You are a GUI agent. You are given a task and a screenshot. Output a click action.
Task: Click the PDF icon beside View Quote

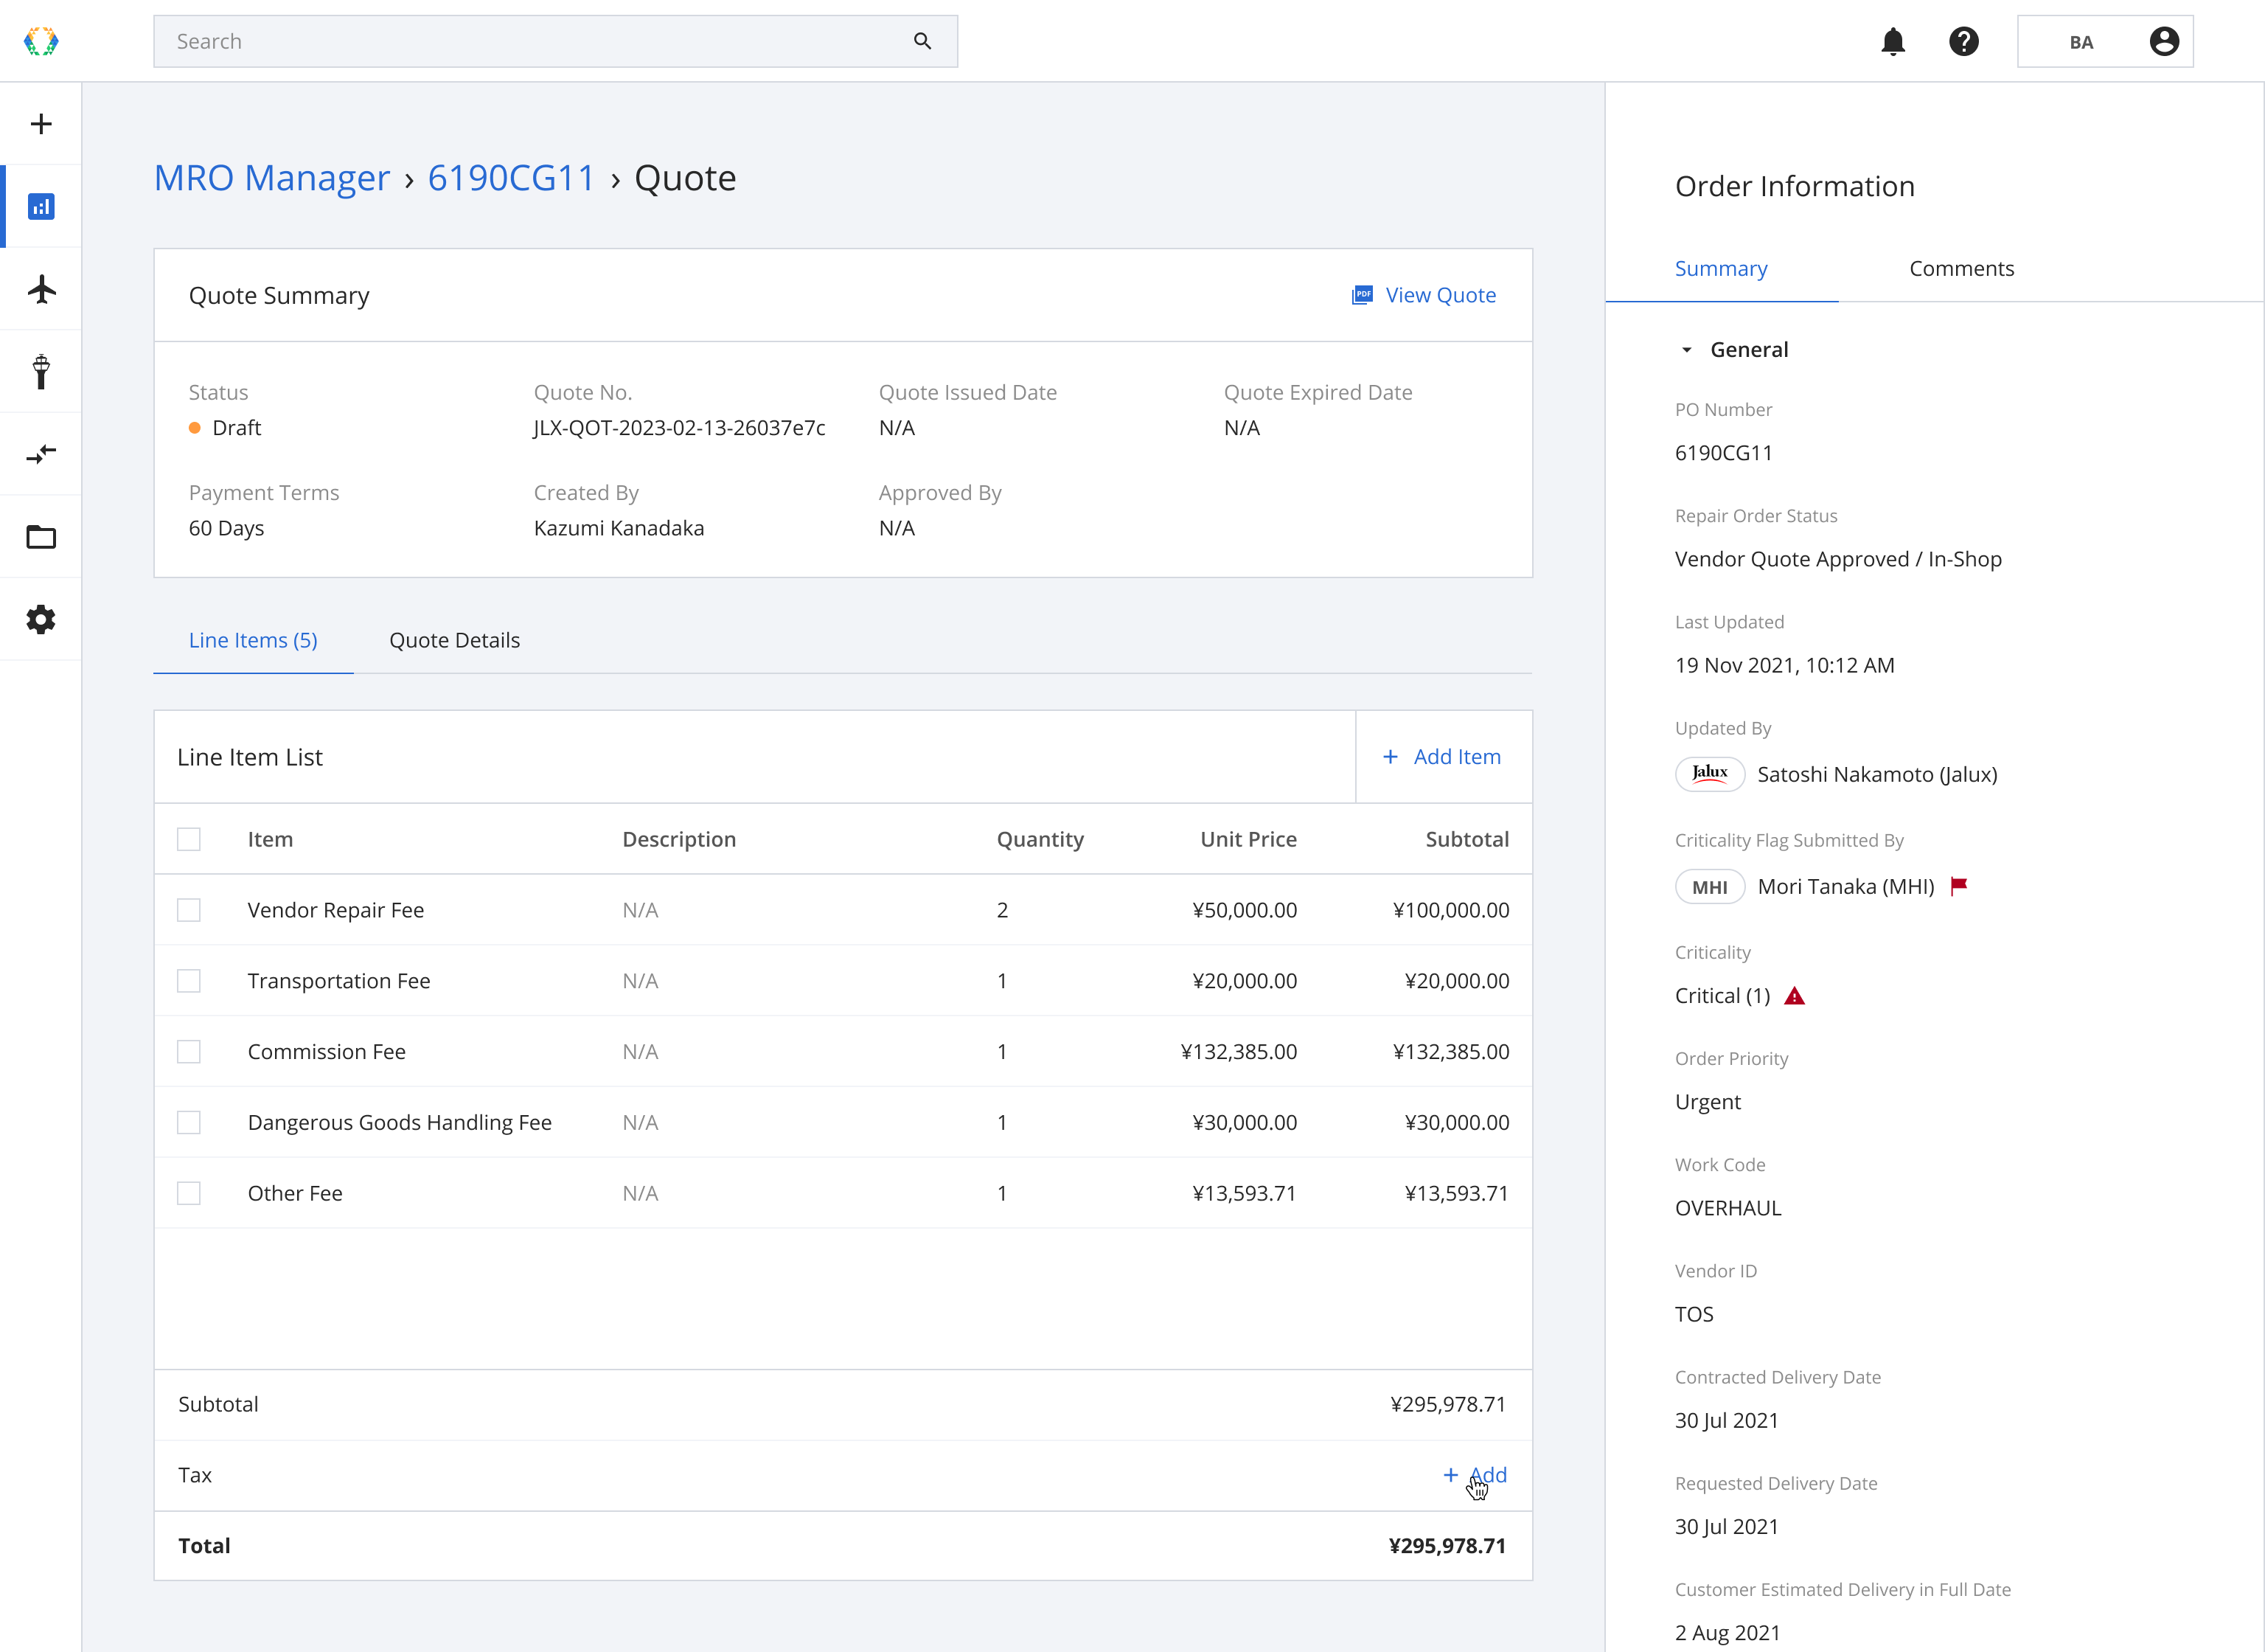click(1363, 295)
